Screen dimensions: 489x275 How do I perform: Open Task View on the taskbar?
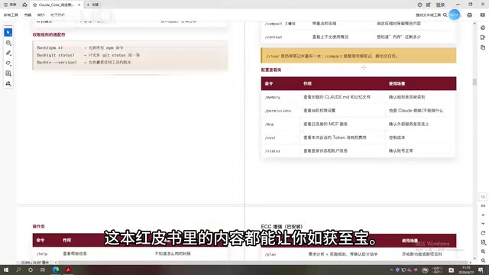pos(43,270)
